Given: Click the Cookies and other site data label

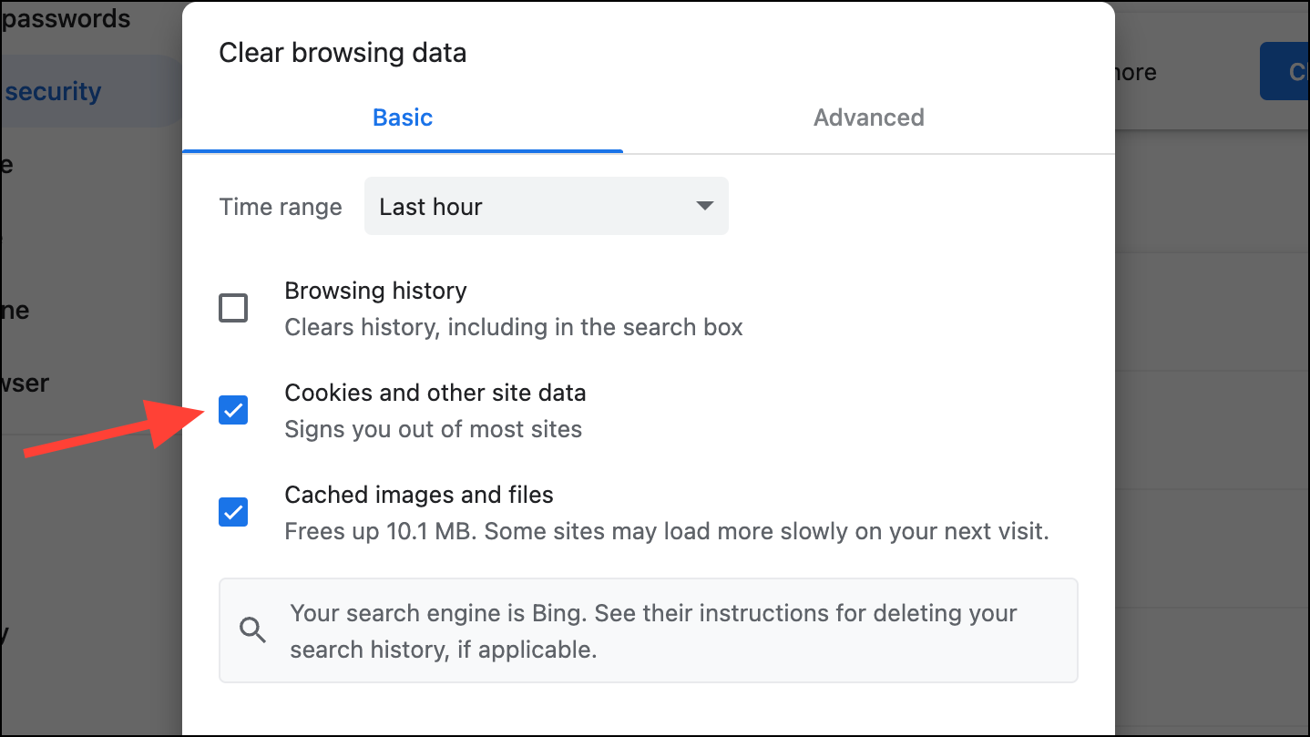Looking at the screenshot, I should pos(435,393).
